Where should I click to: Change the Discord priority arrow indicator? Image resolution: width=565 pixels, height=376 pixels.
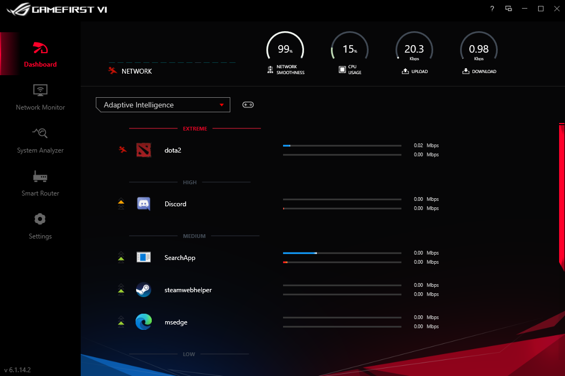121,204
